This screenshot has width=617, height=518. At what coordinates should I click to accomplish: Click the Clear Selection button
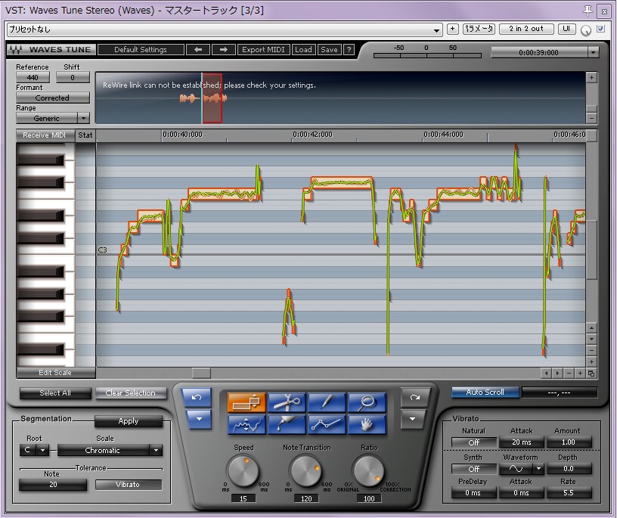[x=130, y=392]
